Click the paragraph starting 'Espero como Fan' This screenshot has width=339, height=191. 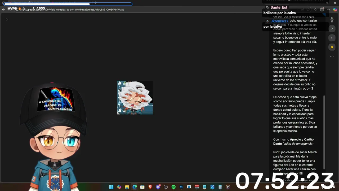click(x=295, y=70)
